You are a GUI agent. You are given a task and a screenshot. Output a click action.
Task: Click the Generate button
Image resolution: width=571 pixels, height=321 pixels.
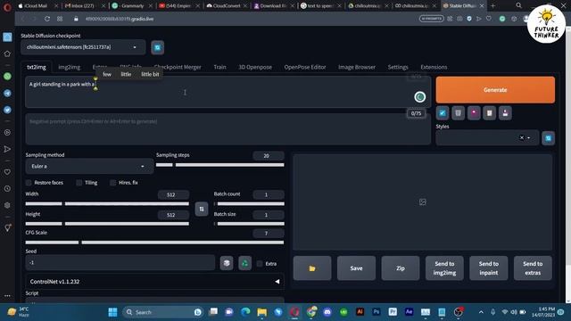[495, 90]
